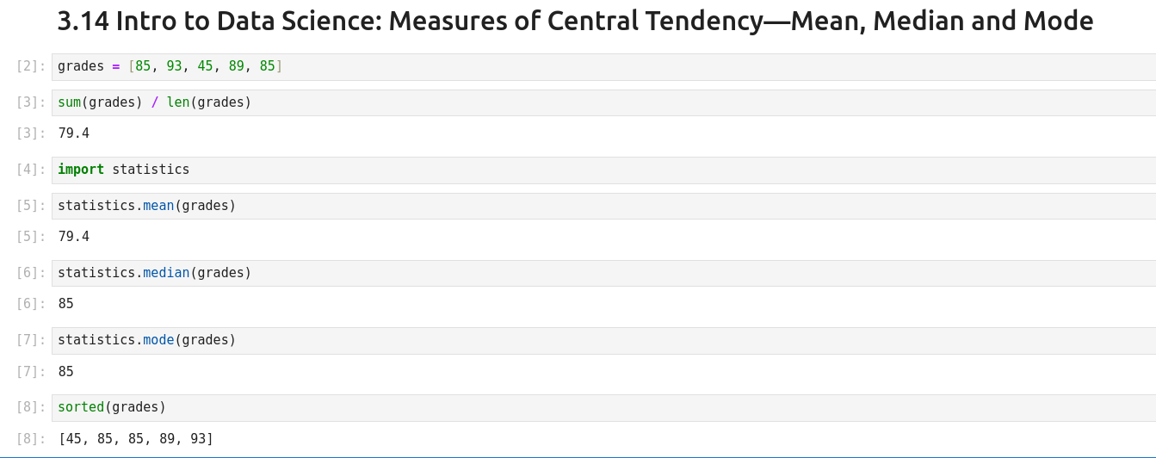Viewport: 1156px width, 458px height.
Task: Click the 79.4 output under statistics.mean
Action: [x=73, y=237]
